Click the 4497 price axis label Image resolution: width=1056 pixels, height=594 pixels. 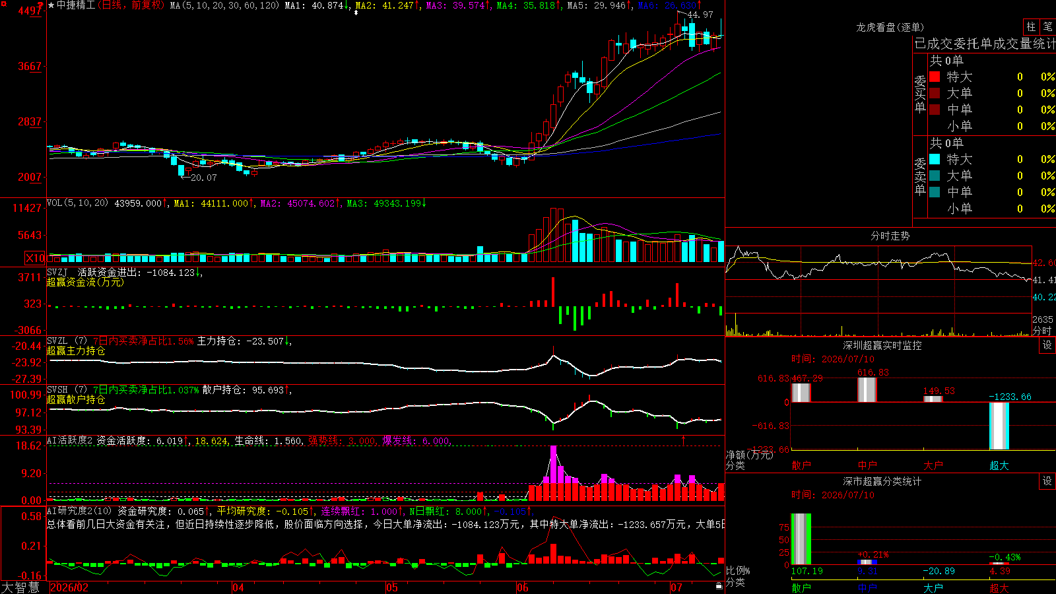coord(30,11)
